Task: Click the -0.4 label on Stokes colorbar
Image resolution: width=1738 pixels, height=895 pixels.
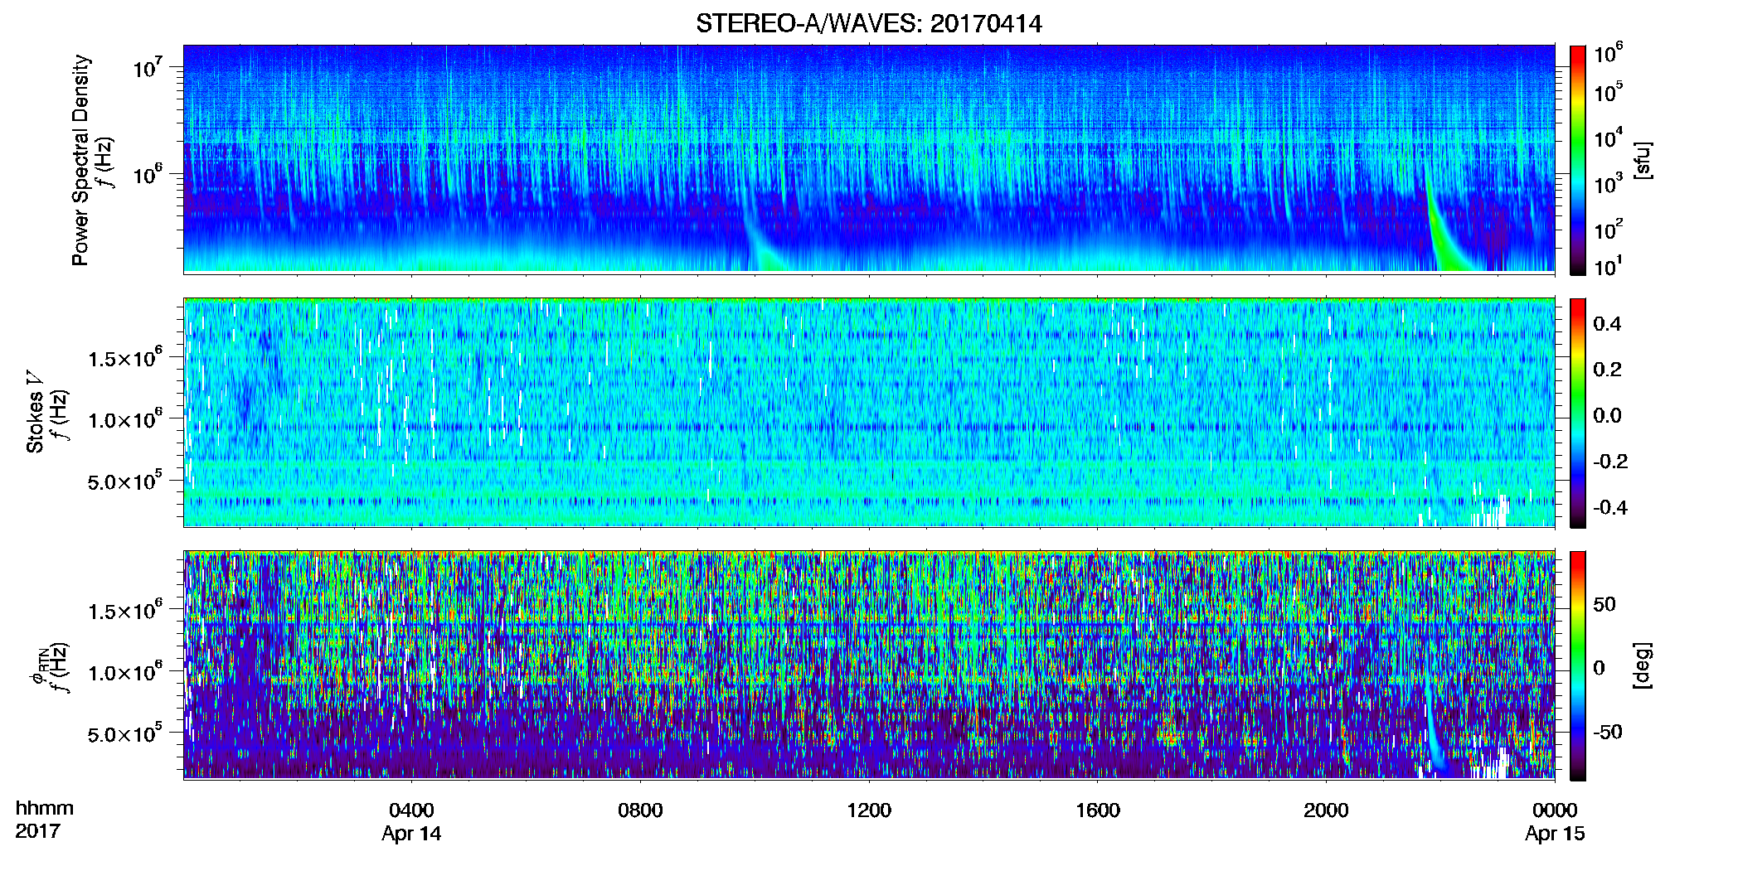Action: click(x=1609, y=508)
